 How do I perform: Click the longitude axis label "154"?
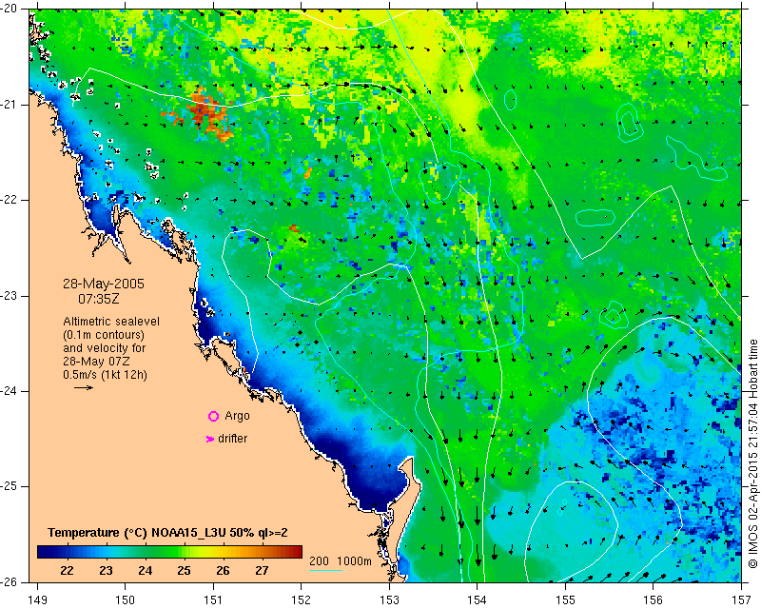(x=478, y=600)
